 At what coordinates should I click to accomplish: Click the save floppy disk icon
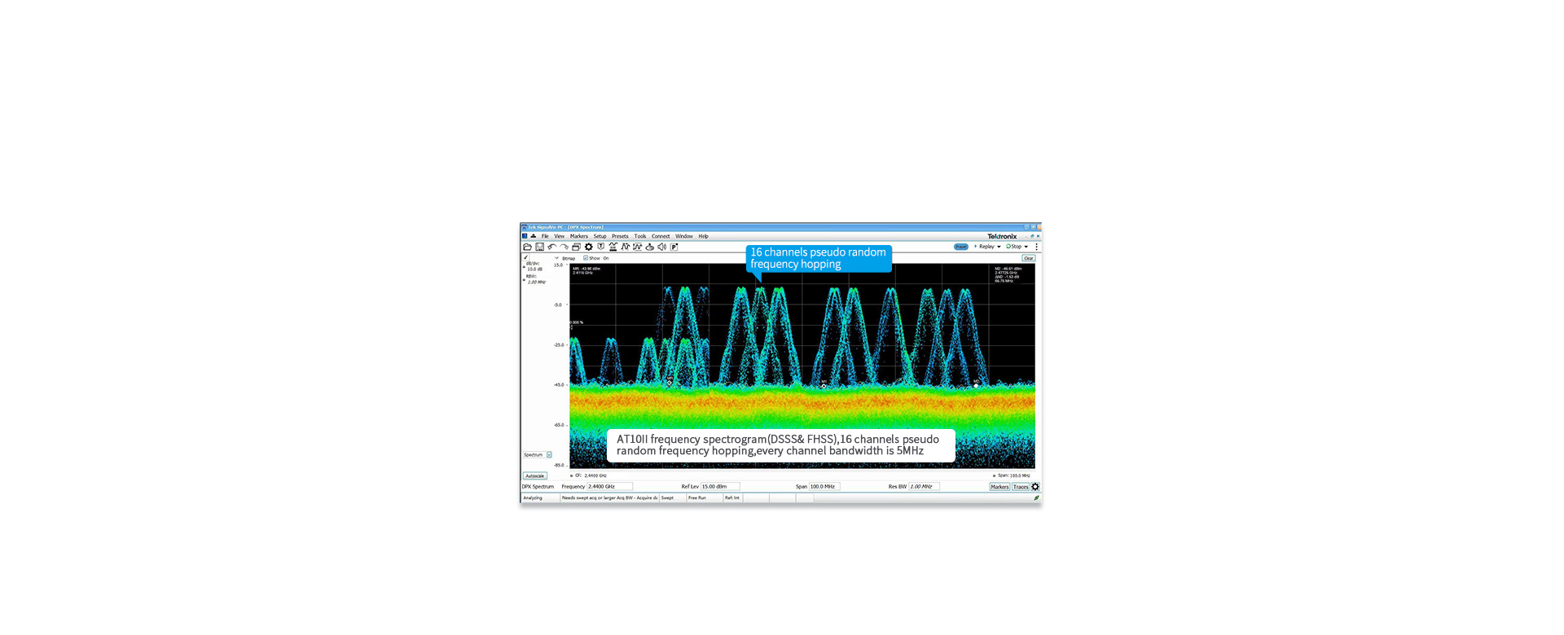[539, 247]
